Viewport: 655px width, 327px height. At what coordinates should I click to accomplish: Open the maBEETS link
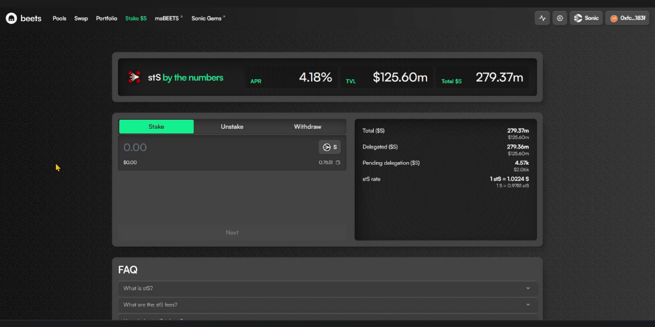tap(168, 18)
